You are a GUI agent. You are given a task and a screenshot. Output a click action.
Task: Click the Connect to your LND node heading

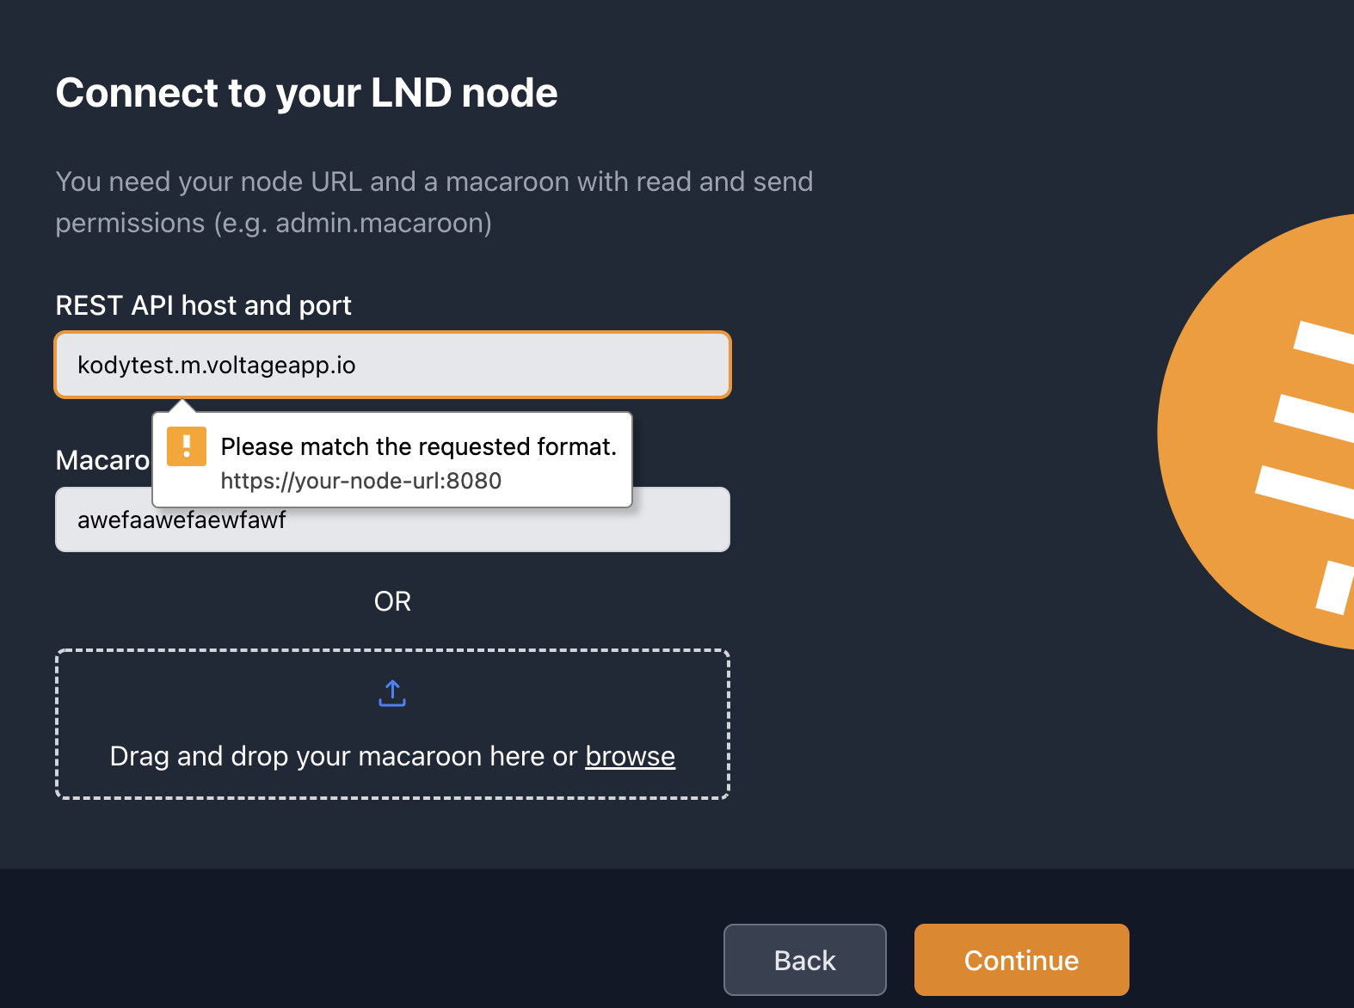pyautogui.click(x=306, y=93)
